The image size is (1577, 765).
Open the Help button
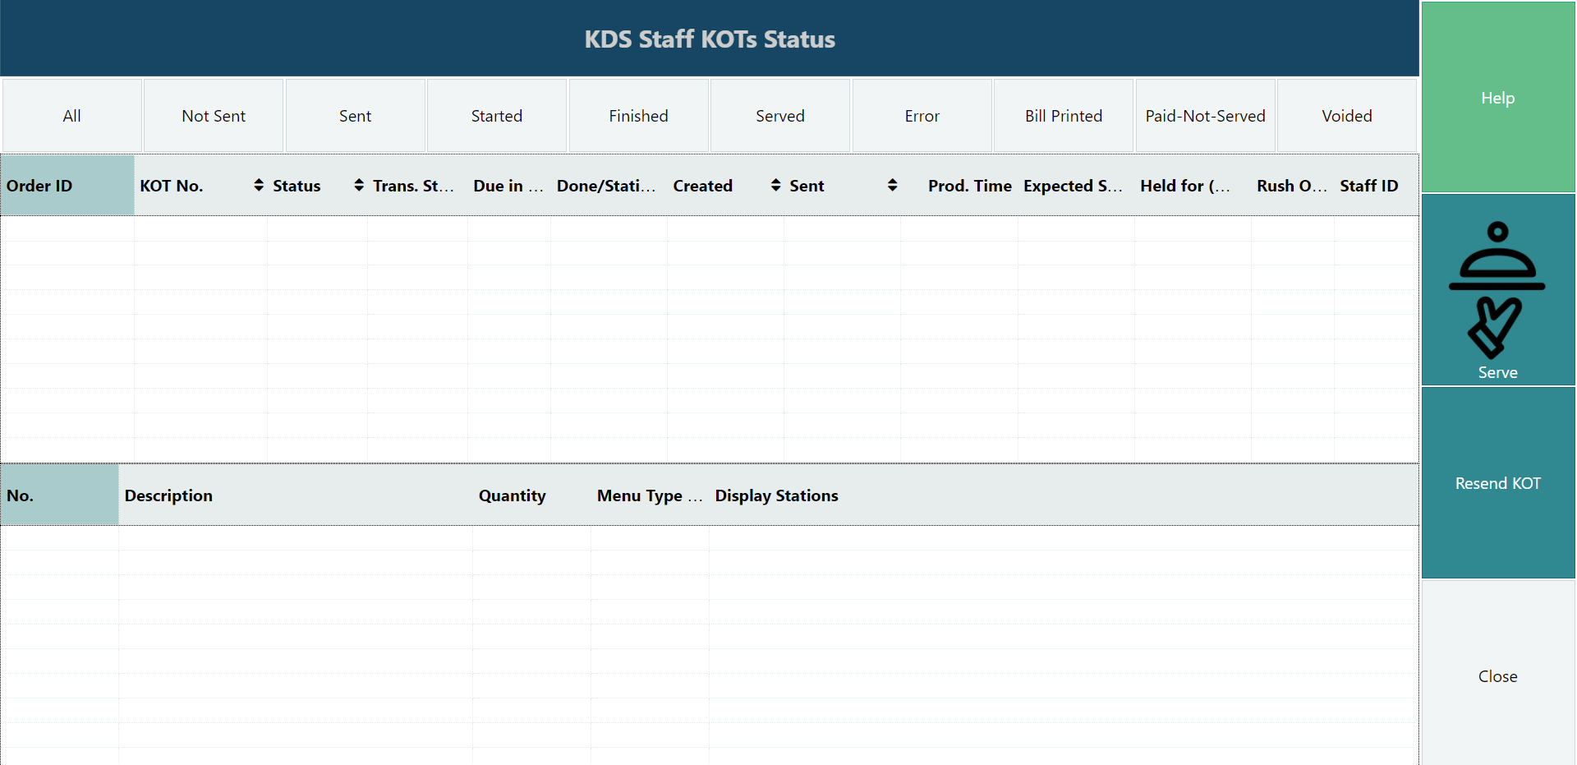click(1497, 98)
